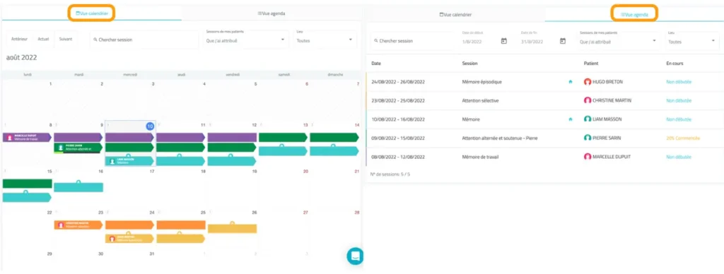Image resolution: width=724 pixels, height=274 pixels.
Task: Go to next month with Suivant
Action: (66, 40)
